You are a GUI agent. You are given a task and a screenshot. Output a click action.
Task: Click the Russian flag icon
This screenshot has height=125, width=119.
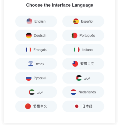click(29, 78)
